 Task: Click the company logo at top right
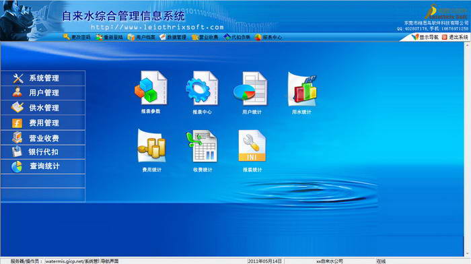tap(447, 11)
